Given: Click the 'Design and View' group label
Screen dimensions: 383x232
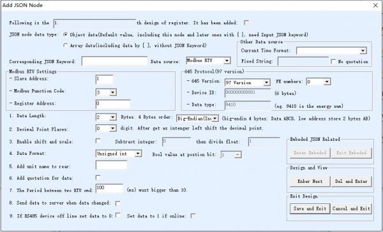Looking at the screenshot, I should [x=308, y=168].
